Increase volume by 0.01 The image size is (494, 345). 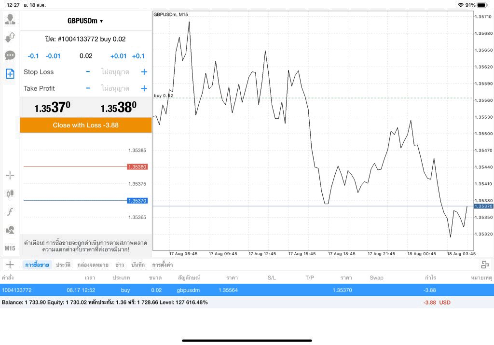click(x=118, y=56)
